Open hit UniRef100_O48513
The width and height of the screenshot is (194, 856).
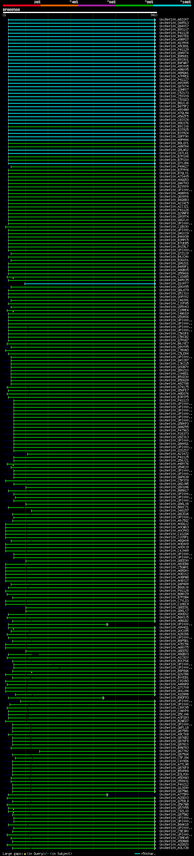(x=174, y=23)
